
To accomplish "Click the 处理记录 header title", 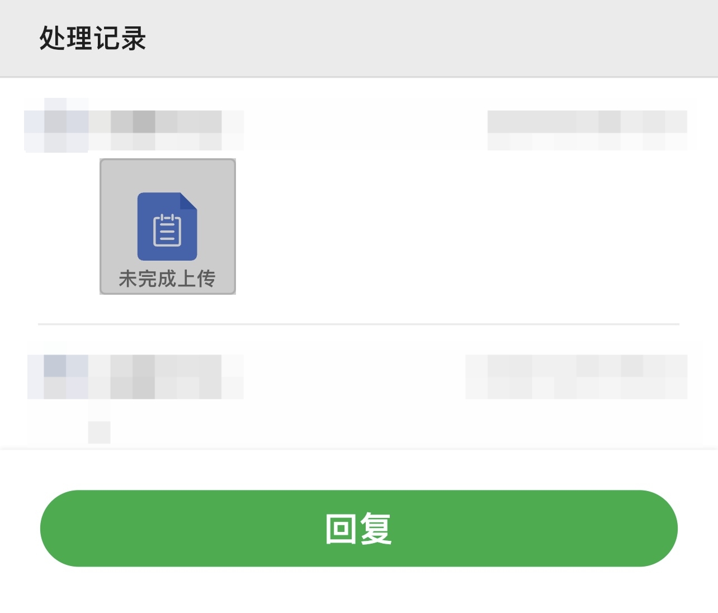I will click(93, 39).
